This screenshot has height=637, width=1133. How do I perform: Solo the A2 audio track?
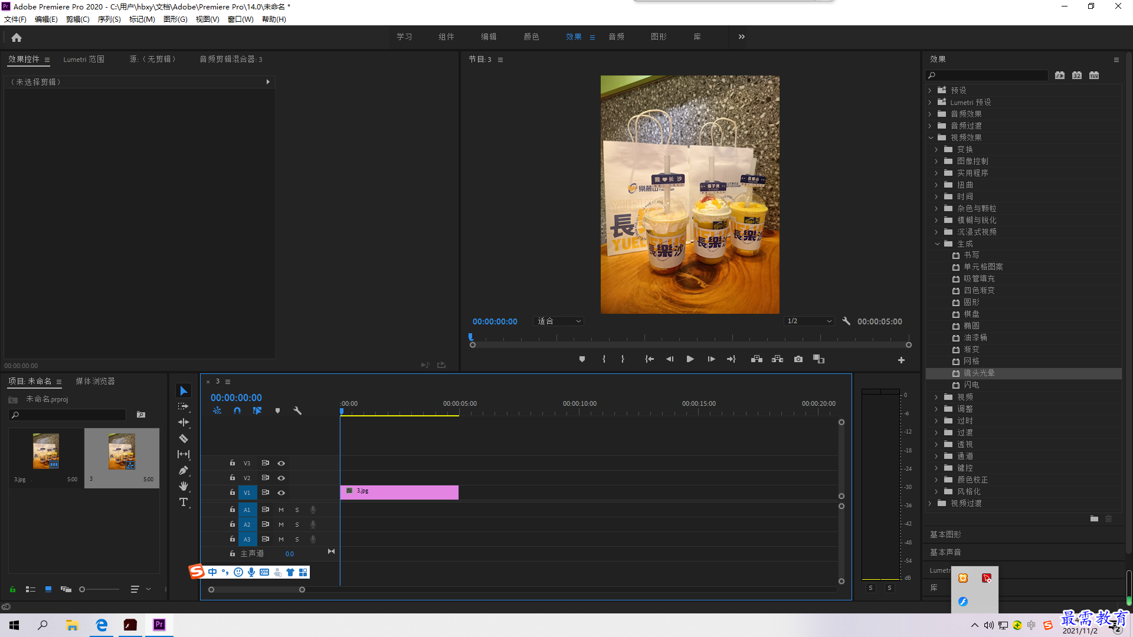297,525
